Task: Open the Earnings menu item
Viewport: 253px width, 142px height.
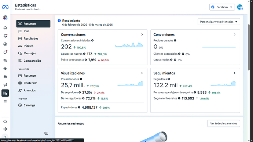Action: pyautogui.click(x=33, y=105)
